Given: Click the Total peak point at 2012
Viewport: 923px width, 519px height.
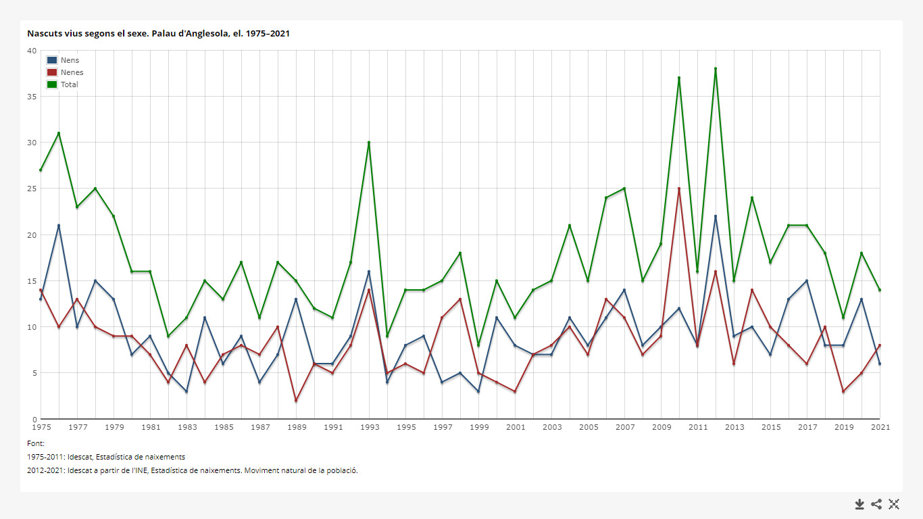Looking at the screenshot, I should point(715,69).
